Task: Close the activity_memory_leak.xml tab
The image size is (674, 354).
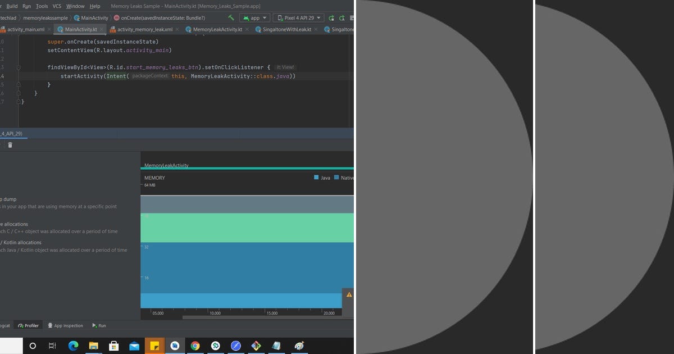Action: (178, 29)
